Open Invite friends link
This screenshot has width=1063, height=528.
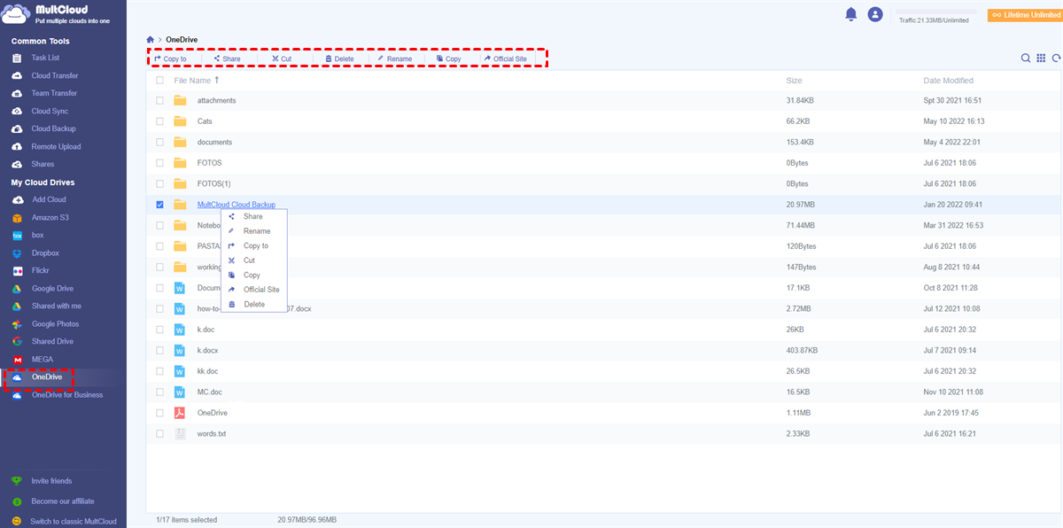click(x=50, y=481)
